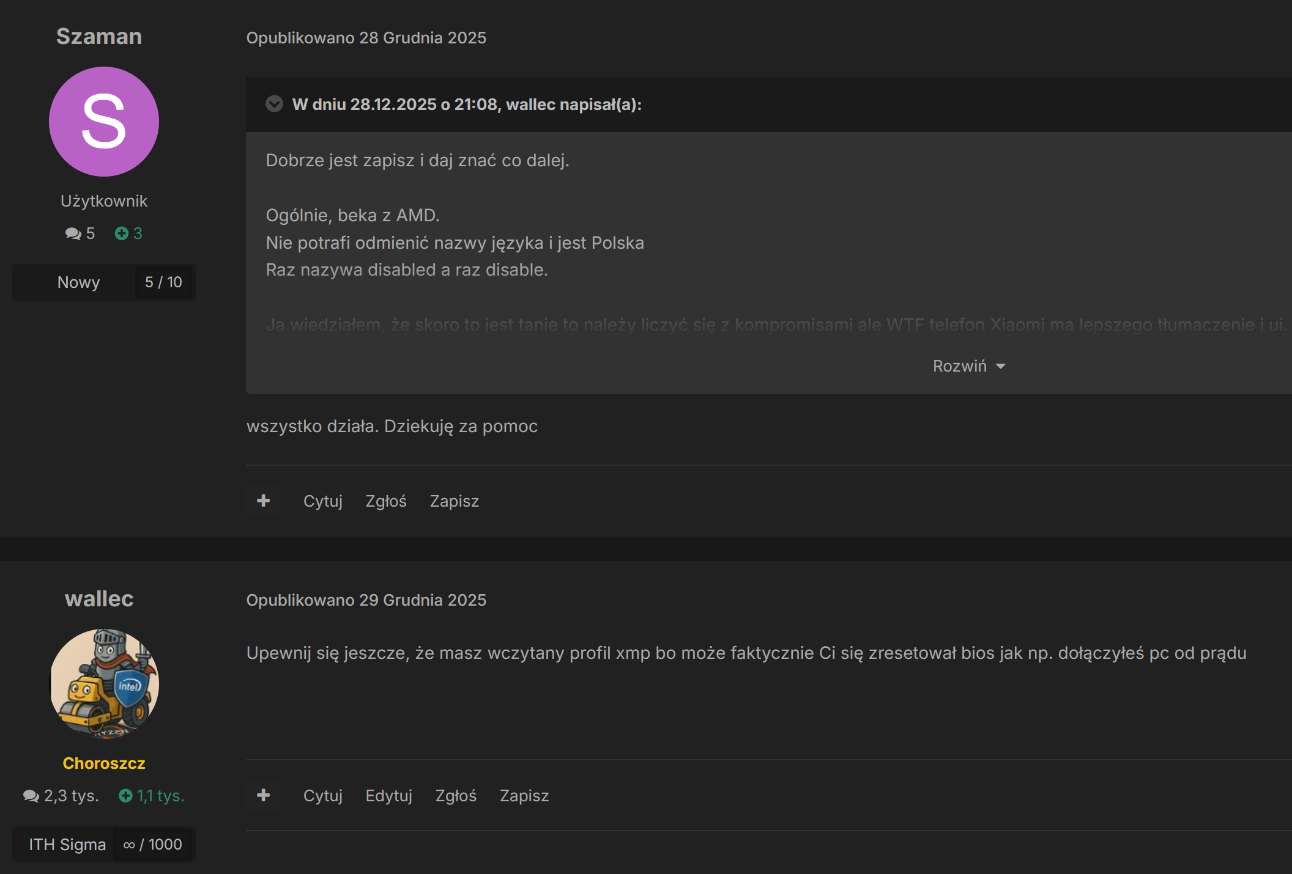
Task: Report wallec's post with Zgłoś
Action: click(456, 796)
